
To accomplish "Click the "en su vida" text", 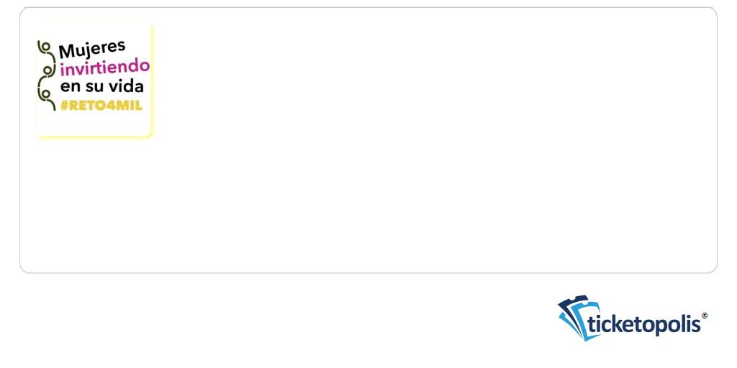I will click(101, 87).
